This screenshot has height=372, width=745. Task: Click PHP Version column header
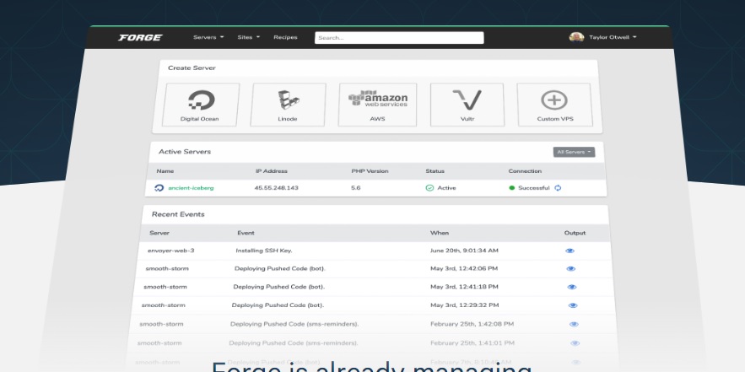click(x=370, y=171)
